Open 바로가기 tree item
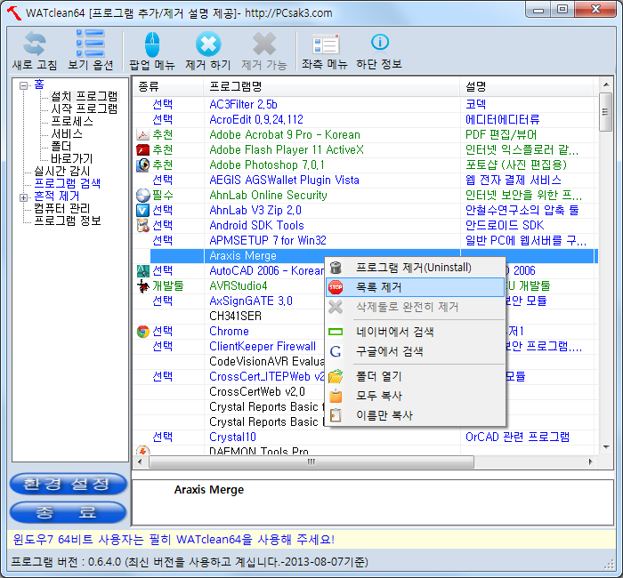The width and height of the screenshot is (623, 578). [71, 159]
